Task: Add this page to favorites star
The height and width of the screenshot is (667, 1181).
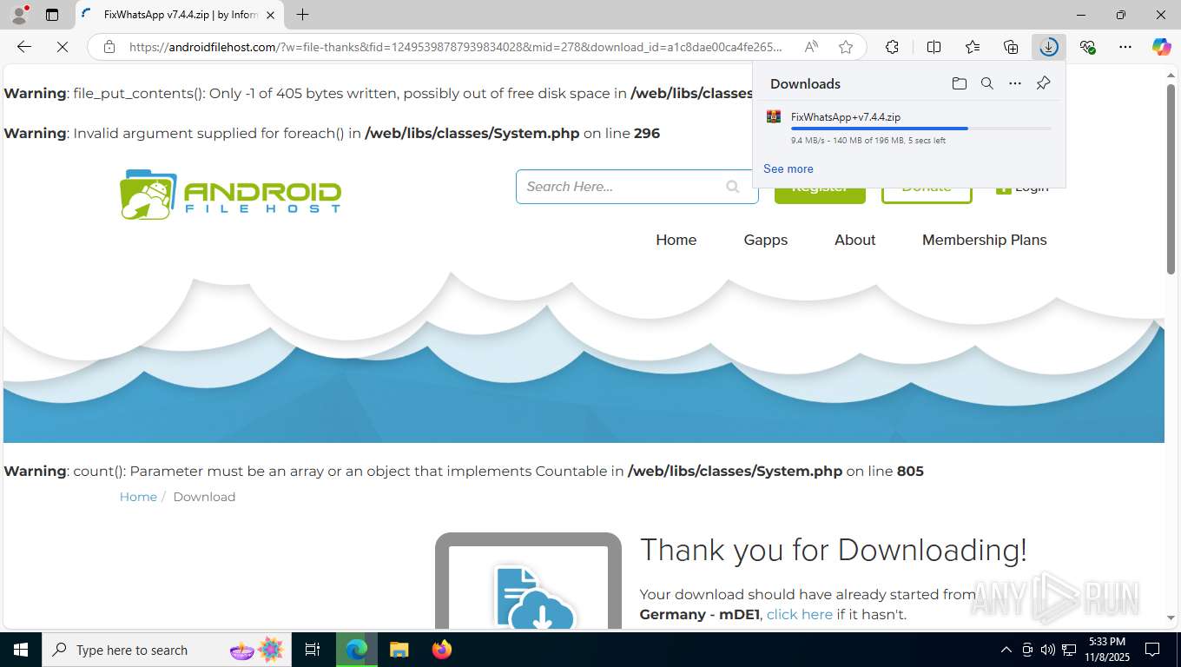Action: tap(846, 47)
